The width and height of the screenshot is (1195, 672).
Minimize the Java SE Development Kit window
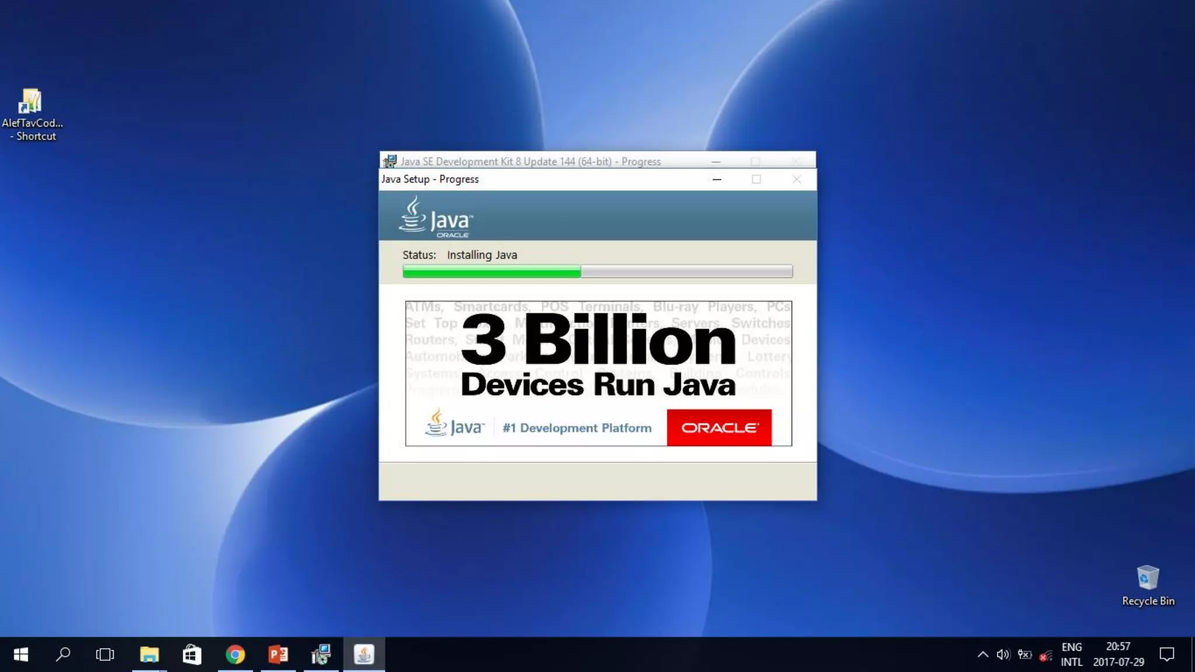pyautogui.click(x=716, y=162)
